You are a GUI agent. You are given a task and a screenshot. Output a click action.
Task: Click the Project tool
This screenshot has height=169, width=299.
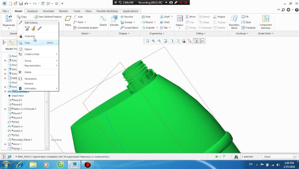(219, 17)
